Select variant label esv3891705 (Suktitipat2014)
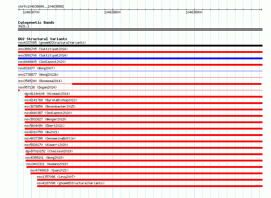271x198 pixels. pos(43,49)
